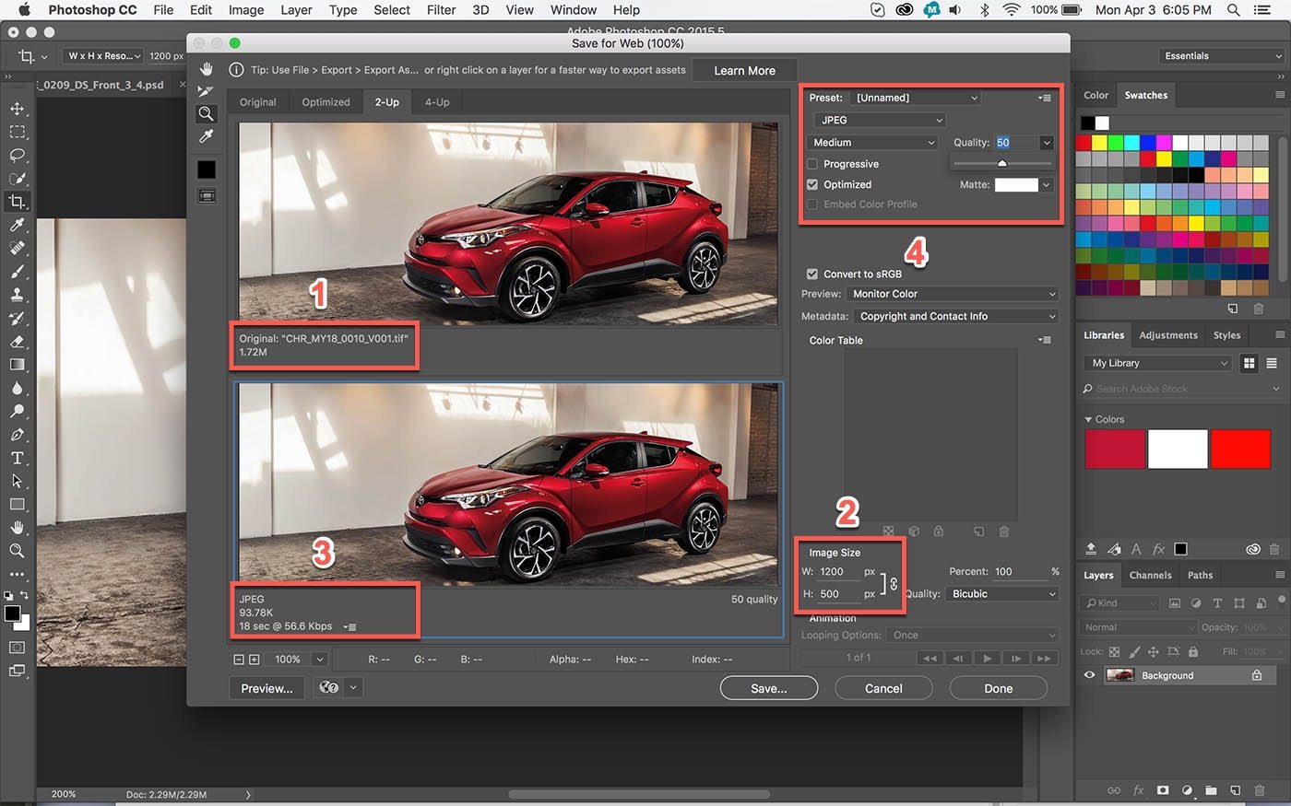
Task: Uncheck the Optimized checkbox
Action: click(812, 184)
